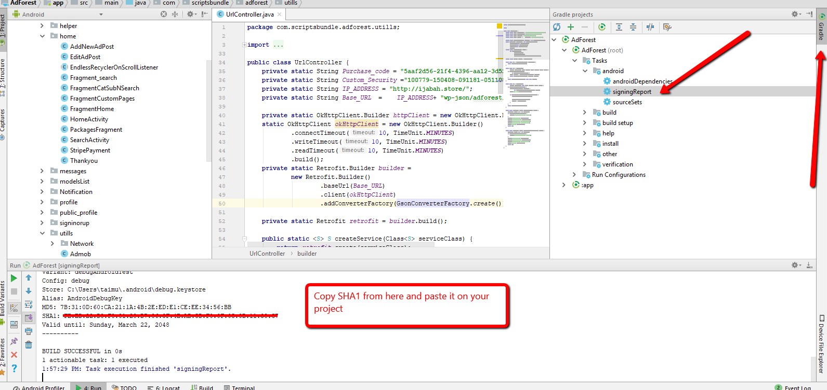Screen dimensions: 827x390
Task: Click builder breadcrumb below editor
Action: pyautogui.click(x=307, y=254)
